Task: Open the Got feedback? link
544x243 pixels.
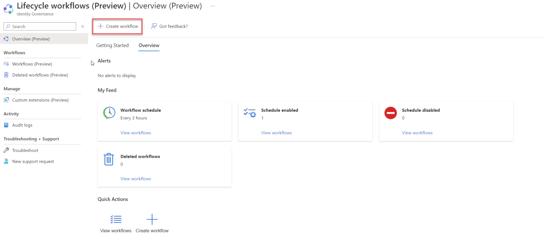Action: [x=169, y=26]
